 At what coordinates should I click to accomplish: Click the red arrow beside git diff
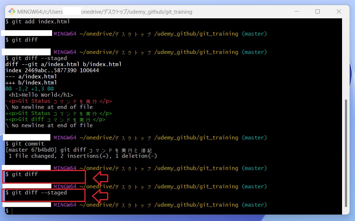100,177
